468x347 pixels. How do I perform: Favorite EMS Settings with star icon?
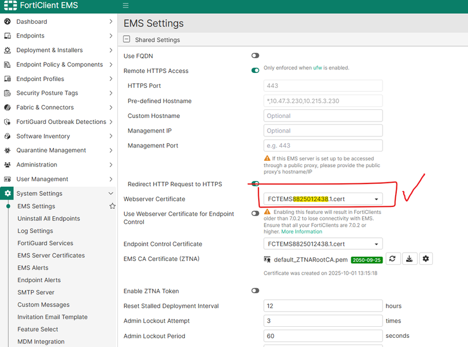113,206
